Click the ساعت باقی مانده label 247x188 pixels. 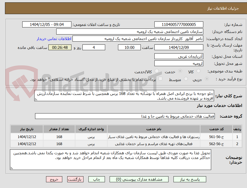coord(32,48)
